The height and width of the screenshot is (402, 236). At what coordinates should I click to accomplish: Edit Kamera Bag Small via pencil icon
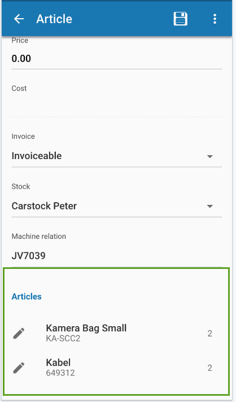point(19,333)
